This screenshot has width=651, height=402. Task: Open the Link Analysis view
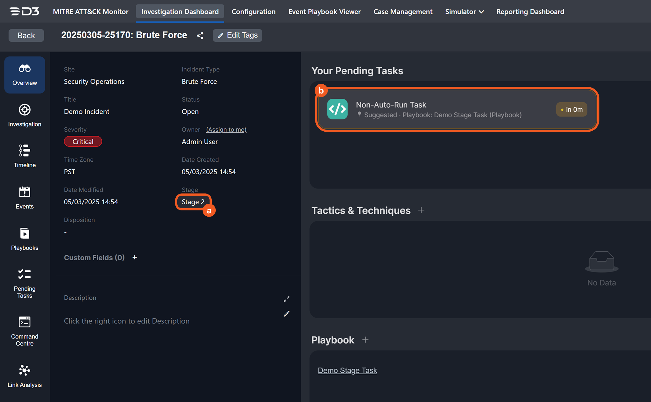pos(24,376)
